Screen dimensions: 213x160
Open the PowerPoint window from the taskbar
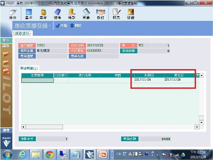pos(103,154)
